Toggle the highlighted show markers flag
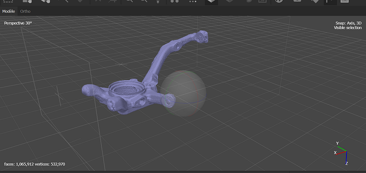 pyautogui.click(x=330, y=2)
